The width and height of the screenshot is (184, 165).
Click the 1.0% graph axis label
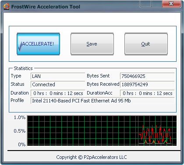[20, 117]
